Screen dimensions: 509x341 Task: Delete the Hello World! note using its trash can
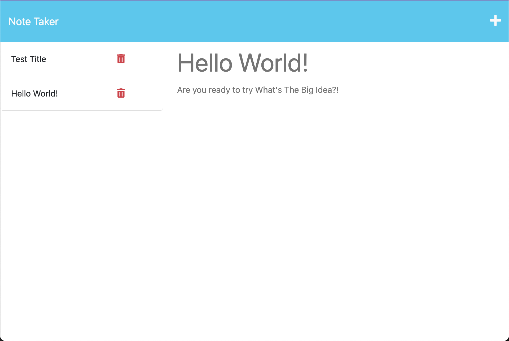[x=121, y=93]
